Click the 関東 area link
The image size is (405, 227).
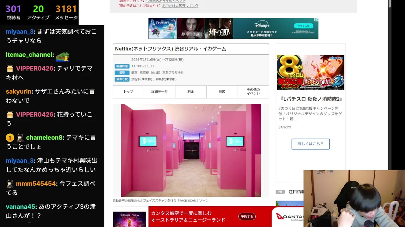pos(134,73)
